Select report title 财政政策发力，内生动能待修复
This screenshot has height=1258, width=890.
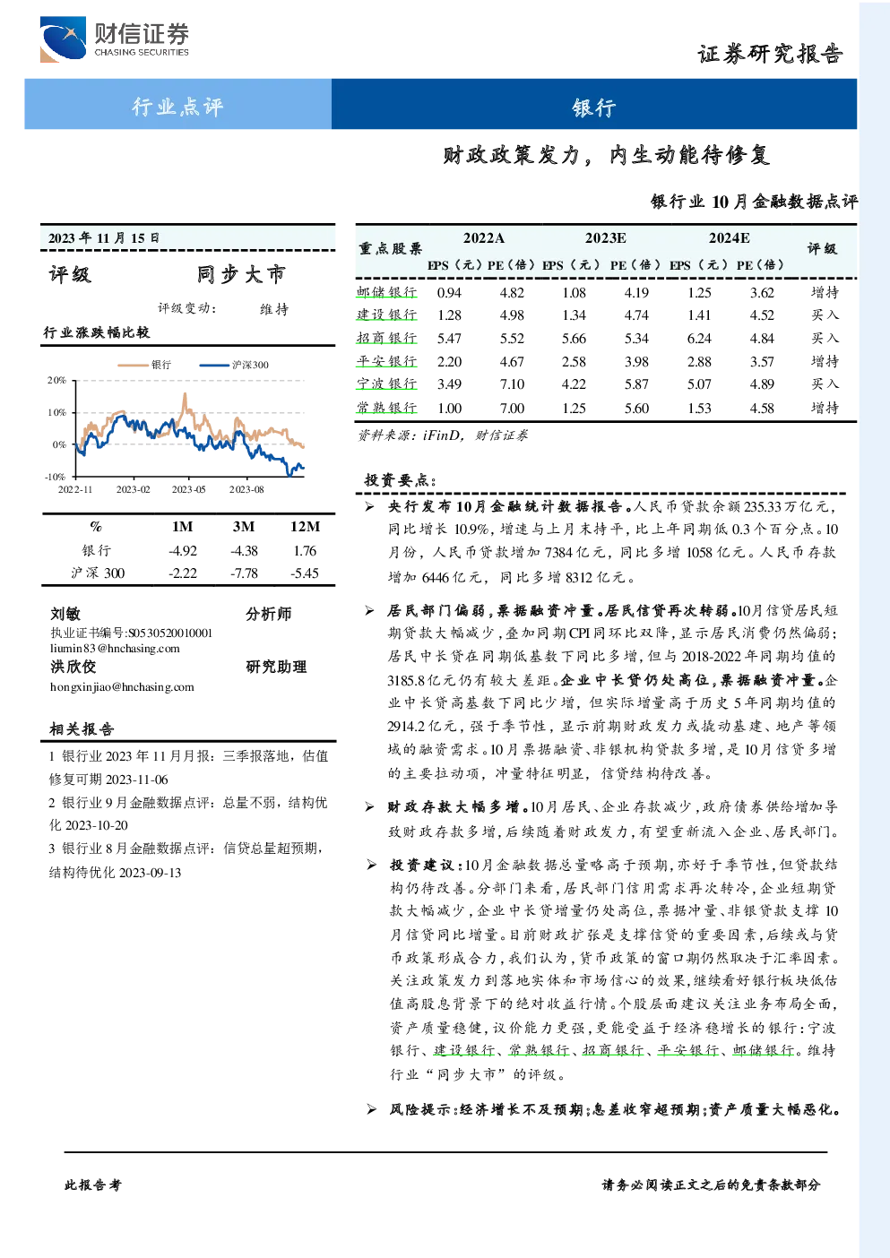click(607, 155)
